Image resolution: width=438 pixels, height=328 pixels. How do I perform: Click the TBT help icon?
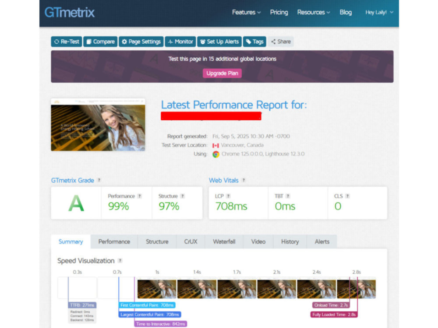(x=288, y=196)
